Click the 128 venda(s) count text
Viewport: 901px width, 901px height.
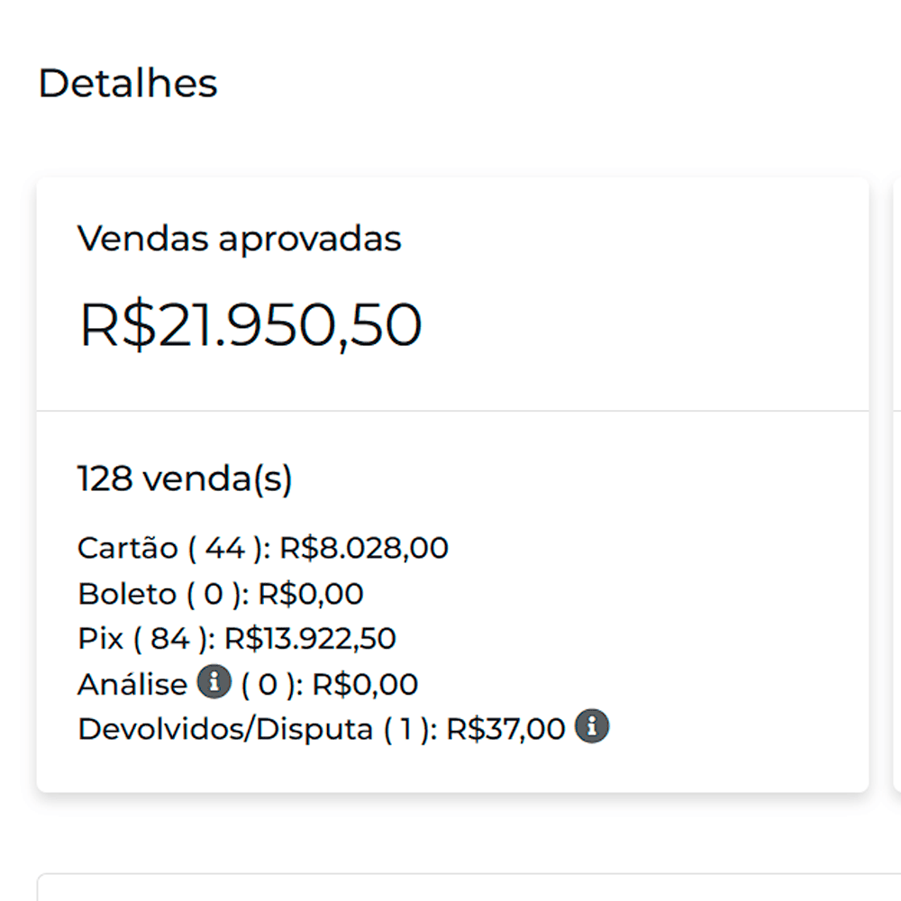coord(185,479)
